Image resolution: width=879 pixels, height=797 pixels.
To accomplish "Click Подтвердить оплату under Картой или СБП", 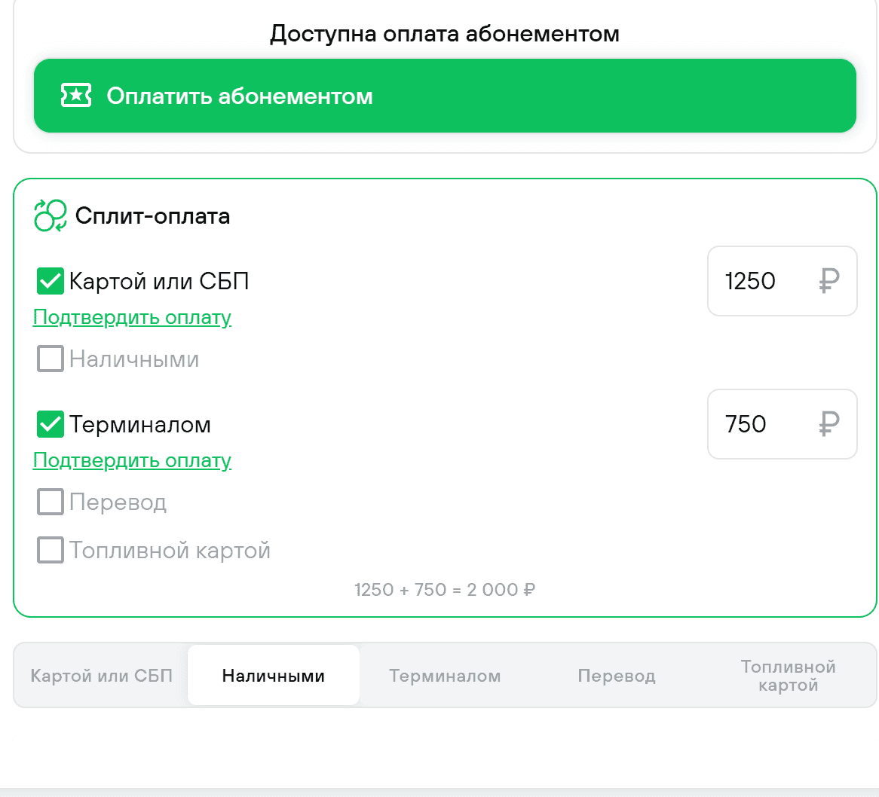I will pyautogui.click(x=132, y=317).
